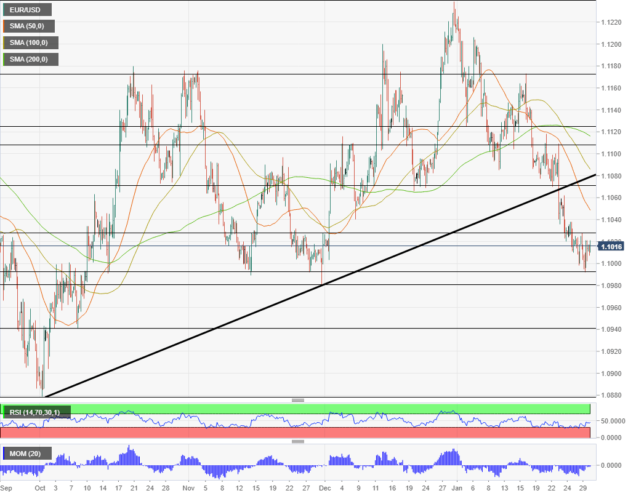Click the 1.0900 price axis label
The image size is (636, 496).
click(x=611, y=374)
